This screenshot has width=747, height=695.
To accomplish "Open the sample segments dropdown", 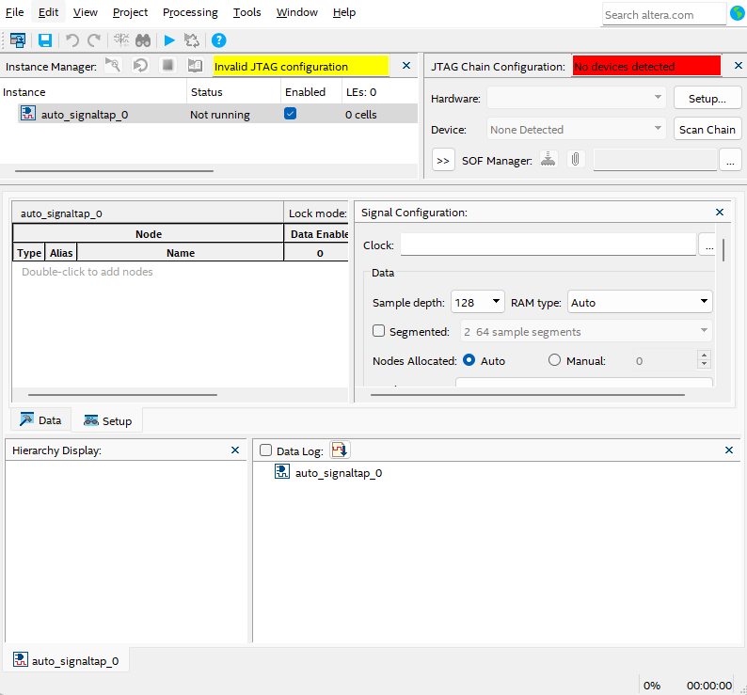I will point(586,331).
